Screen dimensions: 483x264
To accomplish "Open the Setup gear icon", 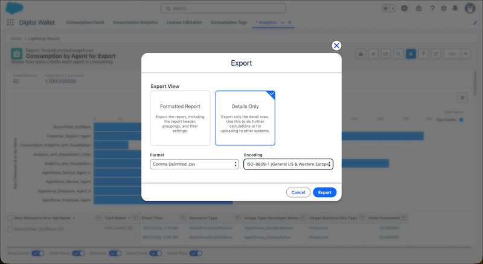I will click(x=444, y=8).
